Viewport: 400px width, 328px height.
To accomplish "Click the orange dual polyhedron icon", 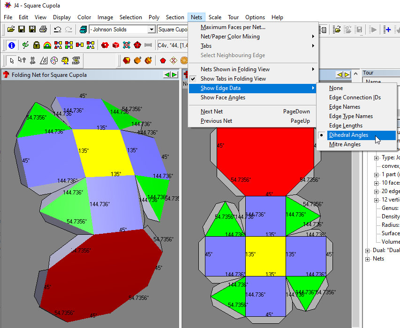I will (137, 60).
